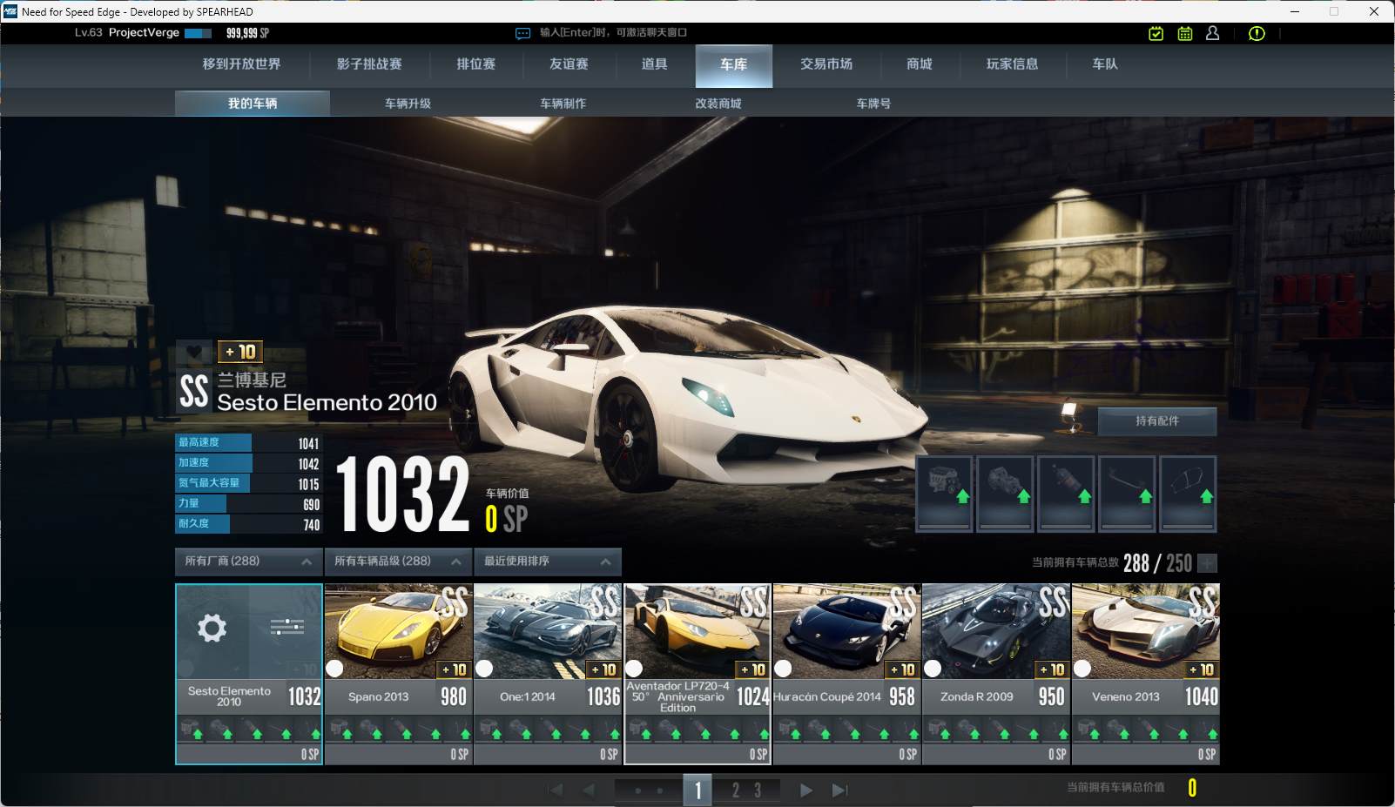Image resolution: width=1395 pixels, height=807 pixels.
Task: Tick the selection circle on Aventador LP720-4
Action: click(634, 669)
